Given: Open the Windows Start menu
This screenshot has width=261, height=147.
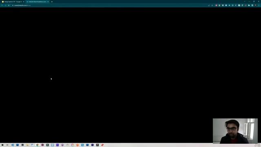Looking at the screenshot, I should pos(2,145).
